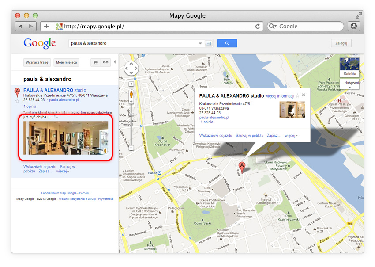Screen dimensions: 375x267
Task: Open 'Warunki korzystania z usługi' link
Action: pos(77,199)
